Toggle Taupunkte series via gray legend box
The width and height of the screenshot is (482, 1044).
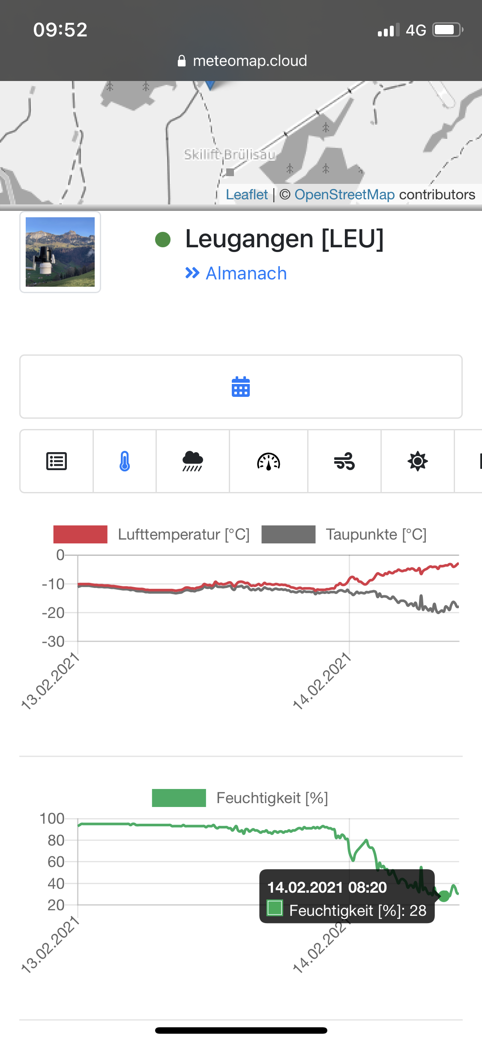(288, 534)
